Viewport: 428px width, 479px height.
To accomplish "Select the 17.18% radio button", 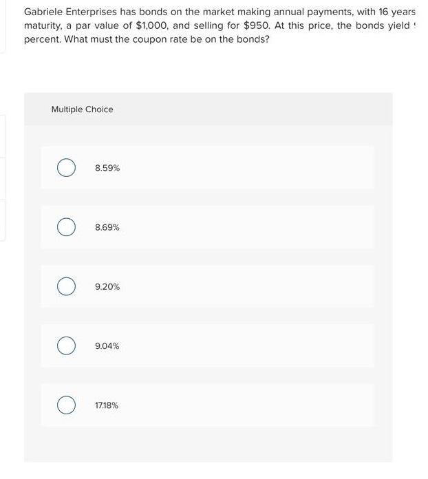I will tap(66, 405).
